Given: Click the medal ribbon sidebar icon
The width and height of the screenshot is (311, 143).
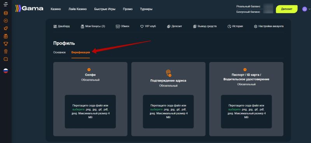Looking at the screenshot, I should coord(6,52).
